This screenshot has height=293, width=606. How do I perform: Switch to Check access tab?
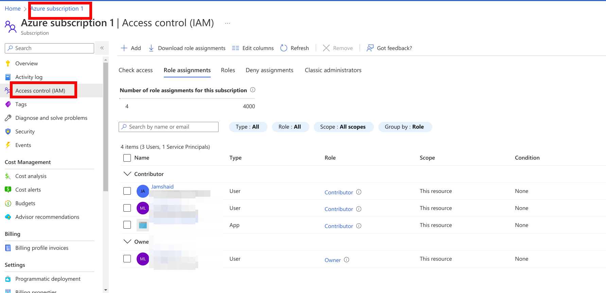point(136,70)
